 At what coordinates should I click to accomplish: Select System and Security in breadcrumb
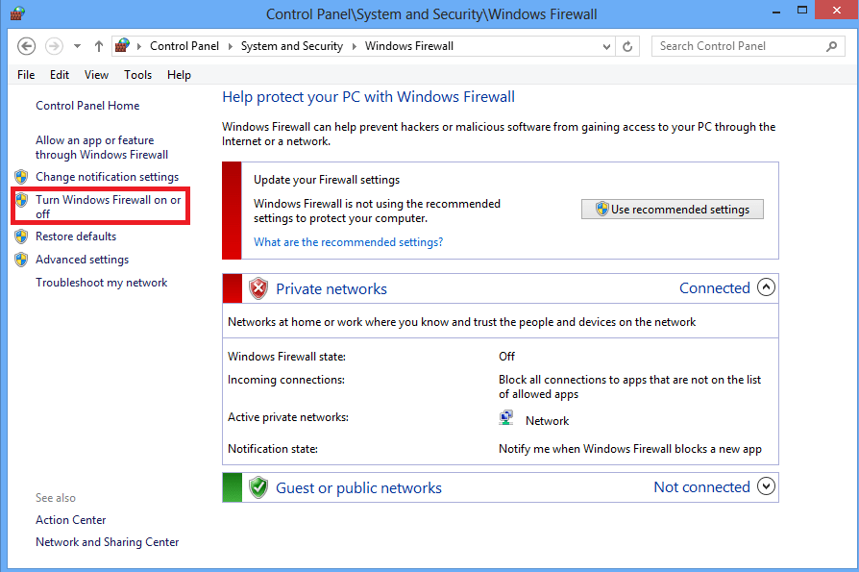click(x=291, y=46)
